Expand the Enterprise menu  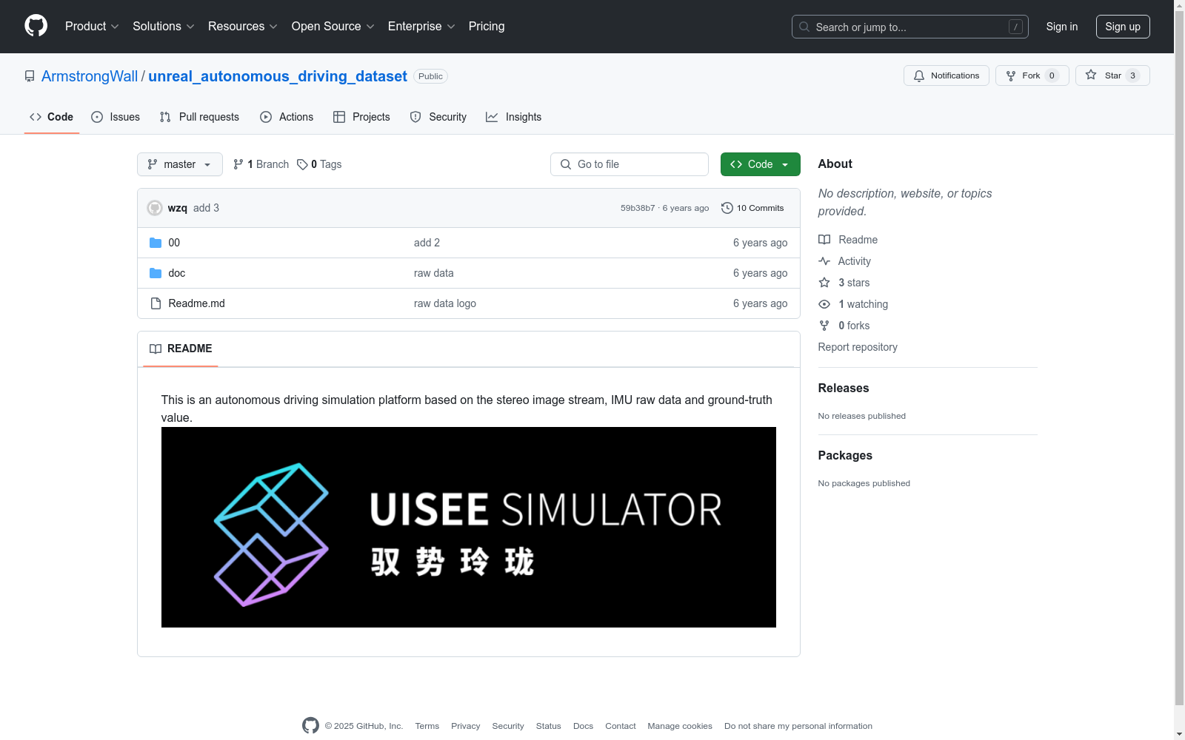pos(421,27)
